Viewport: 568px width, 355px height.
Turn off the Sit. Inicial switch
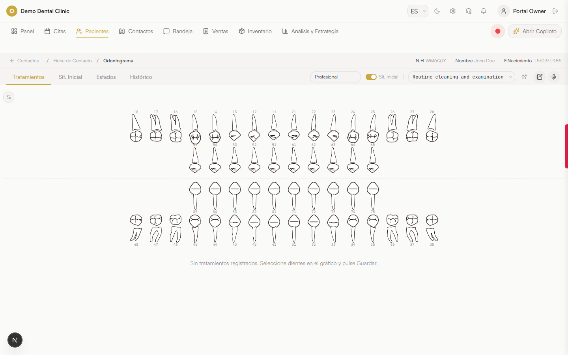371,77
